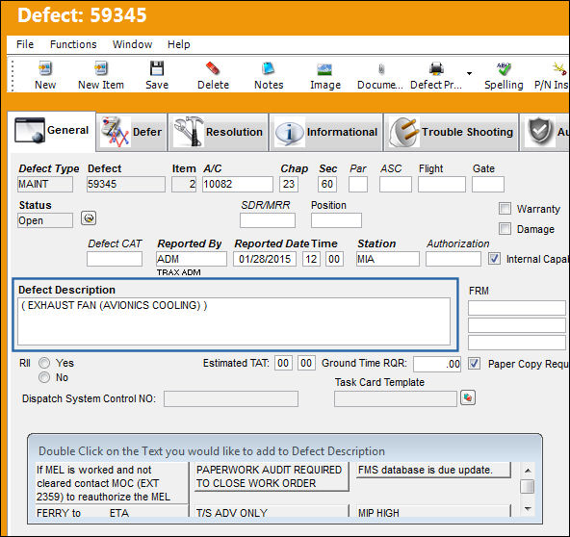Select 'PAPERWORK AUDIT REQUIRED TO CLOSE WORK ORDER' text

pos(271,476)
